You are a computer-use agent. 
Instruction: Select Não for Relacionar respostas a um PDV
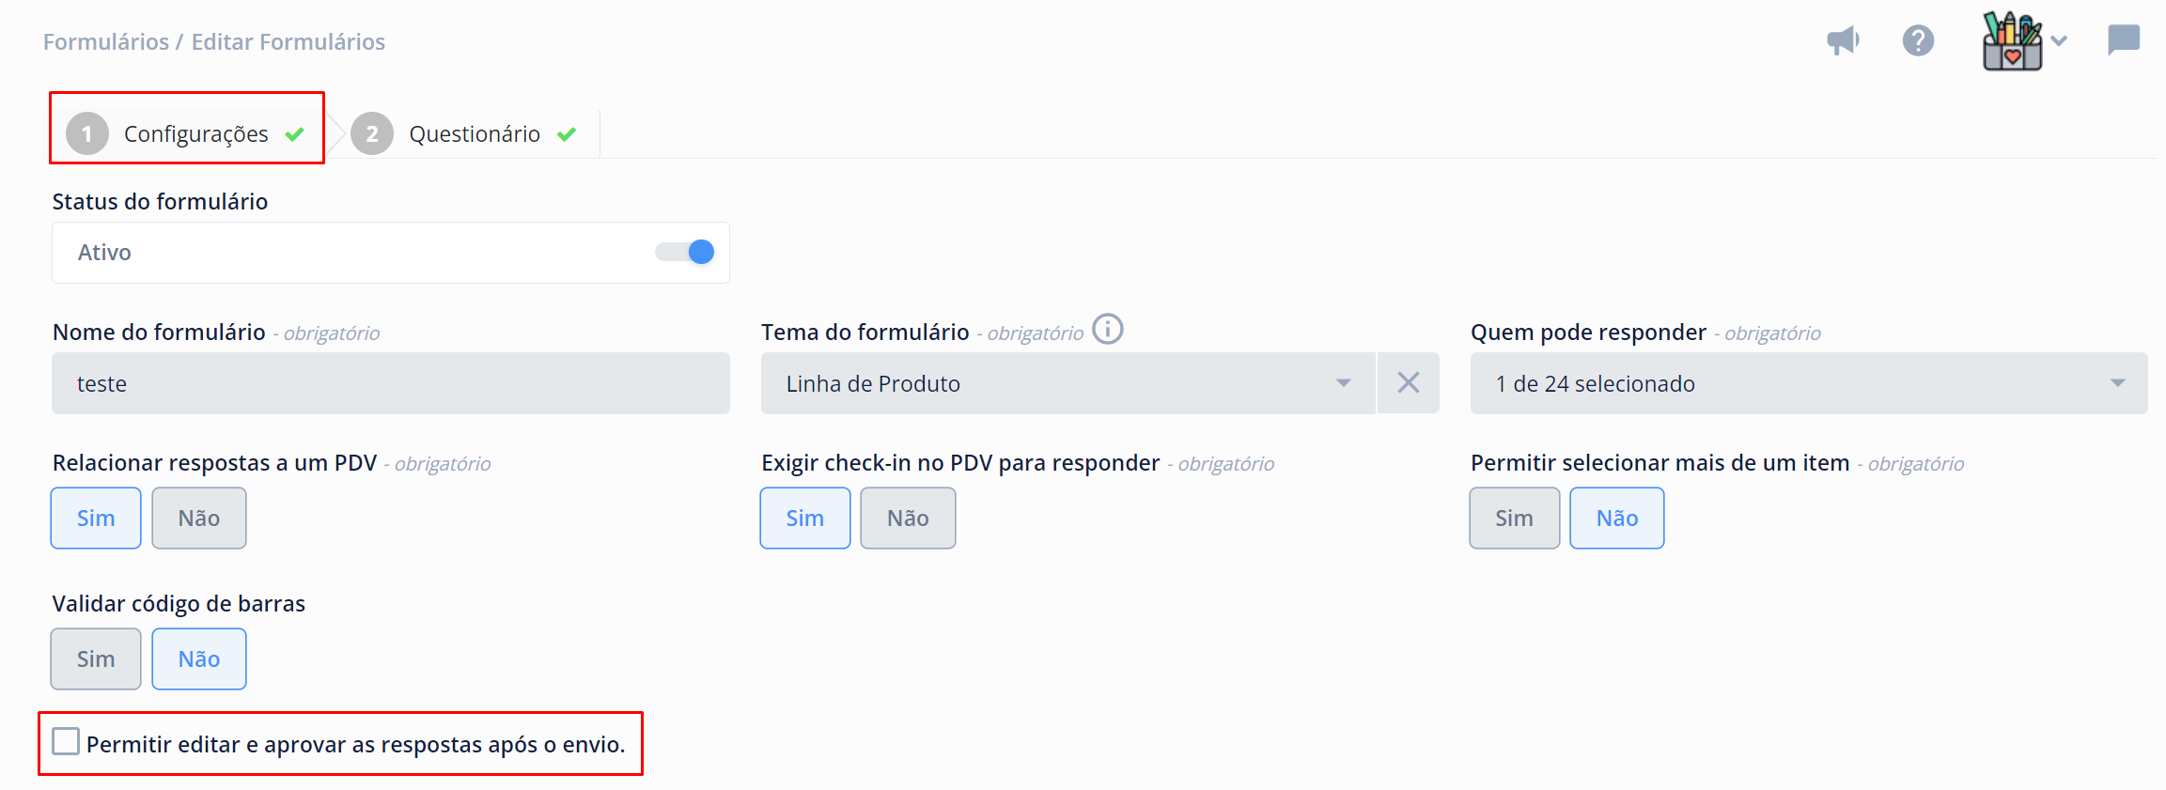[x=199, y=518]
